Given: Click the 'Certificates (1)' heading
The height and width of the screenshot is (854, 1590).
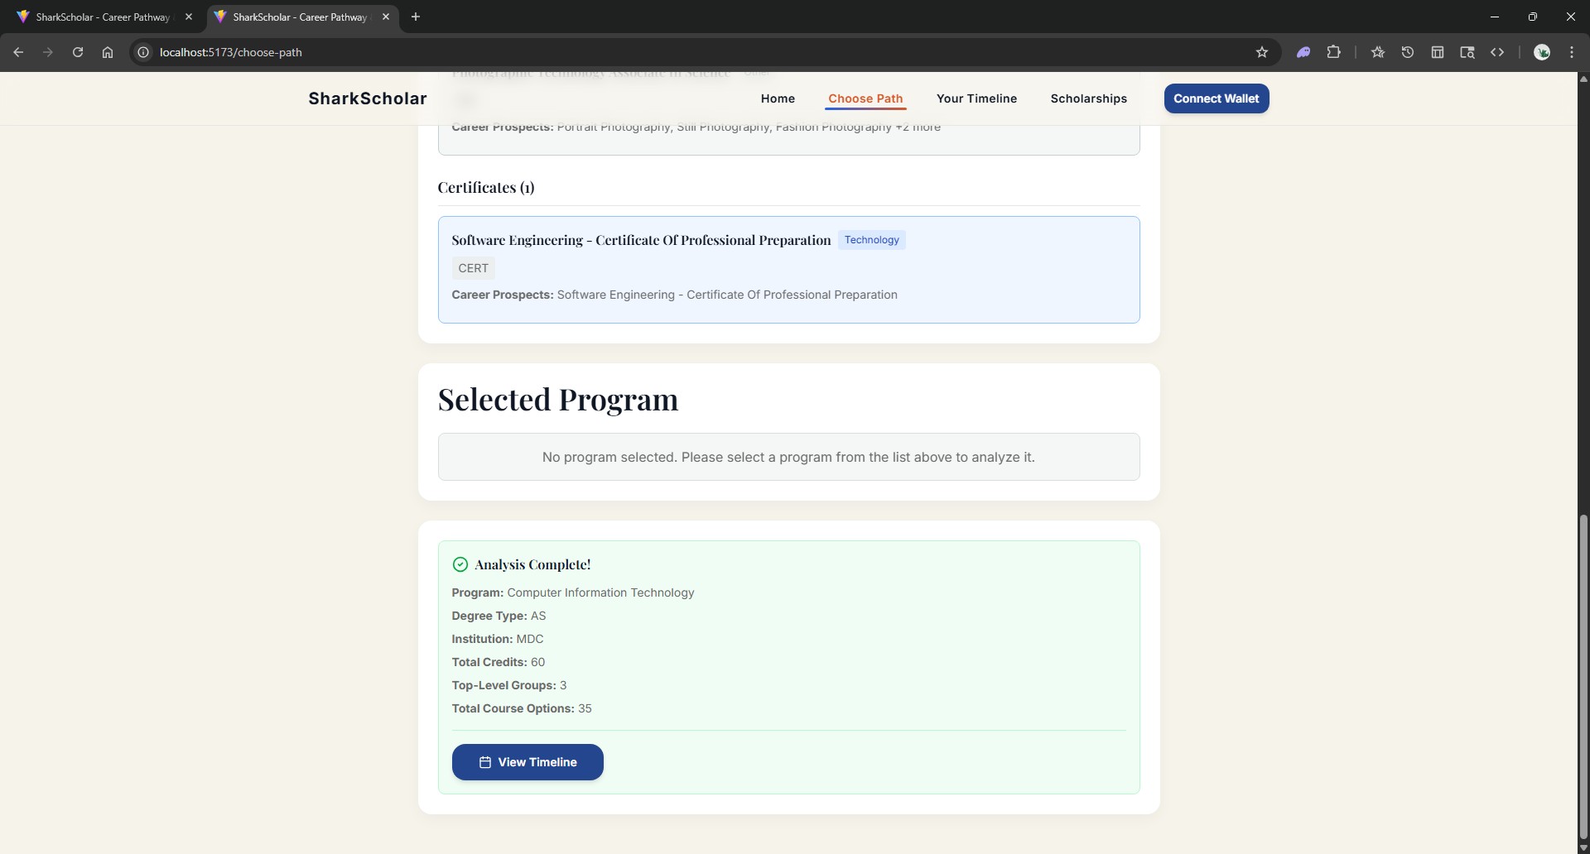Looking at the screenshot, I should click(486, 188).
